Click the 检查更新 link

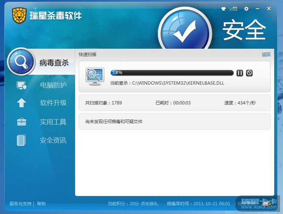[246, 204]
